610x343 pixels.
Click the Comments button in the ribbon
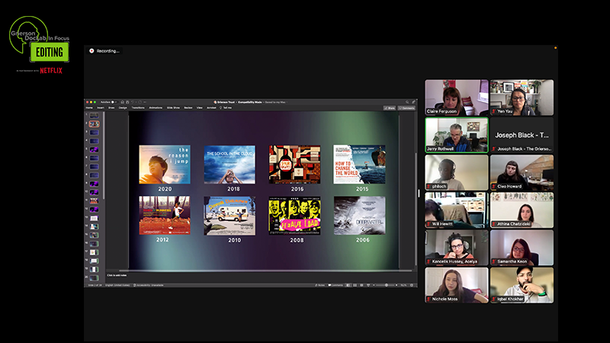click(407, 108)
